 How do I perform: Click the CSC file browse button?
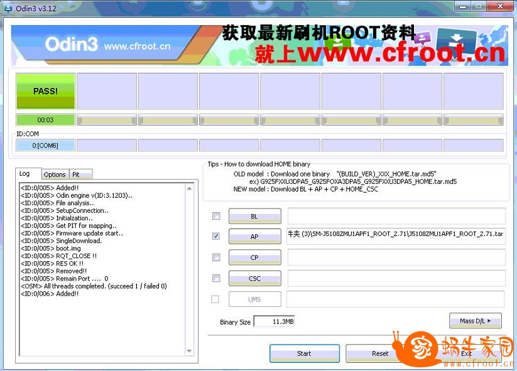[x=255, y=279]
